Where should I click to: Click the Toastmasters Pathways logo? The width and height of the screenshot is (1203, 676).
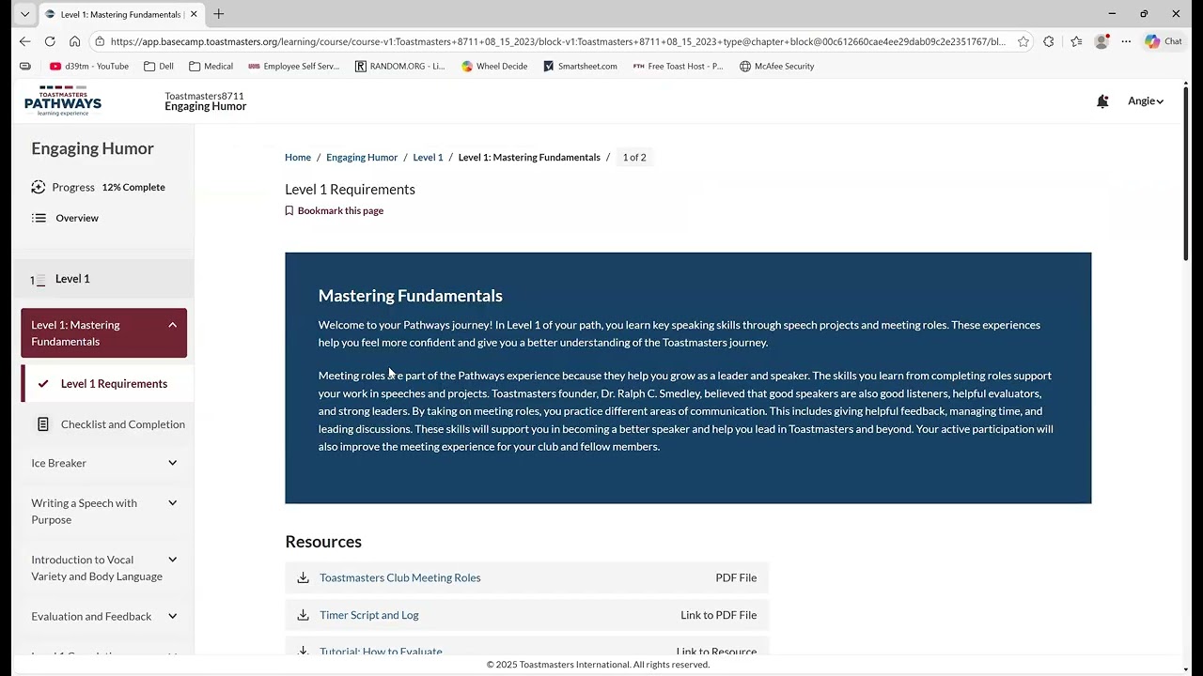pos(63,100)
